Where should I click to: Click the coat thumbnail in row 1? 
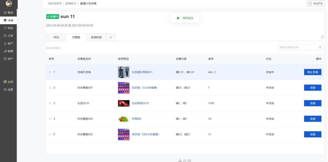point(124,72)
